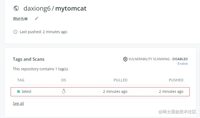Enable vulnerability scanning
Image resolution: width=200 pixels, height=118 pixels.
tap(182, 64)
